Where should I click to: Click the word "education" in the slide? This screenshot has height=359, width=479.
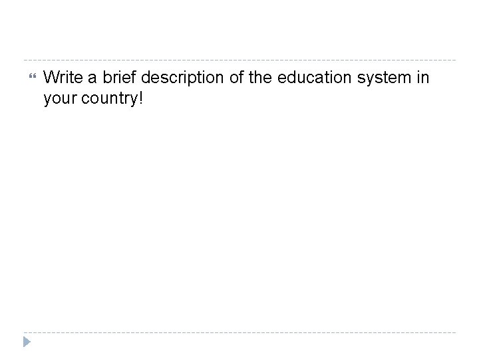tap(314, 77)
